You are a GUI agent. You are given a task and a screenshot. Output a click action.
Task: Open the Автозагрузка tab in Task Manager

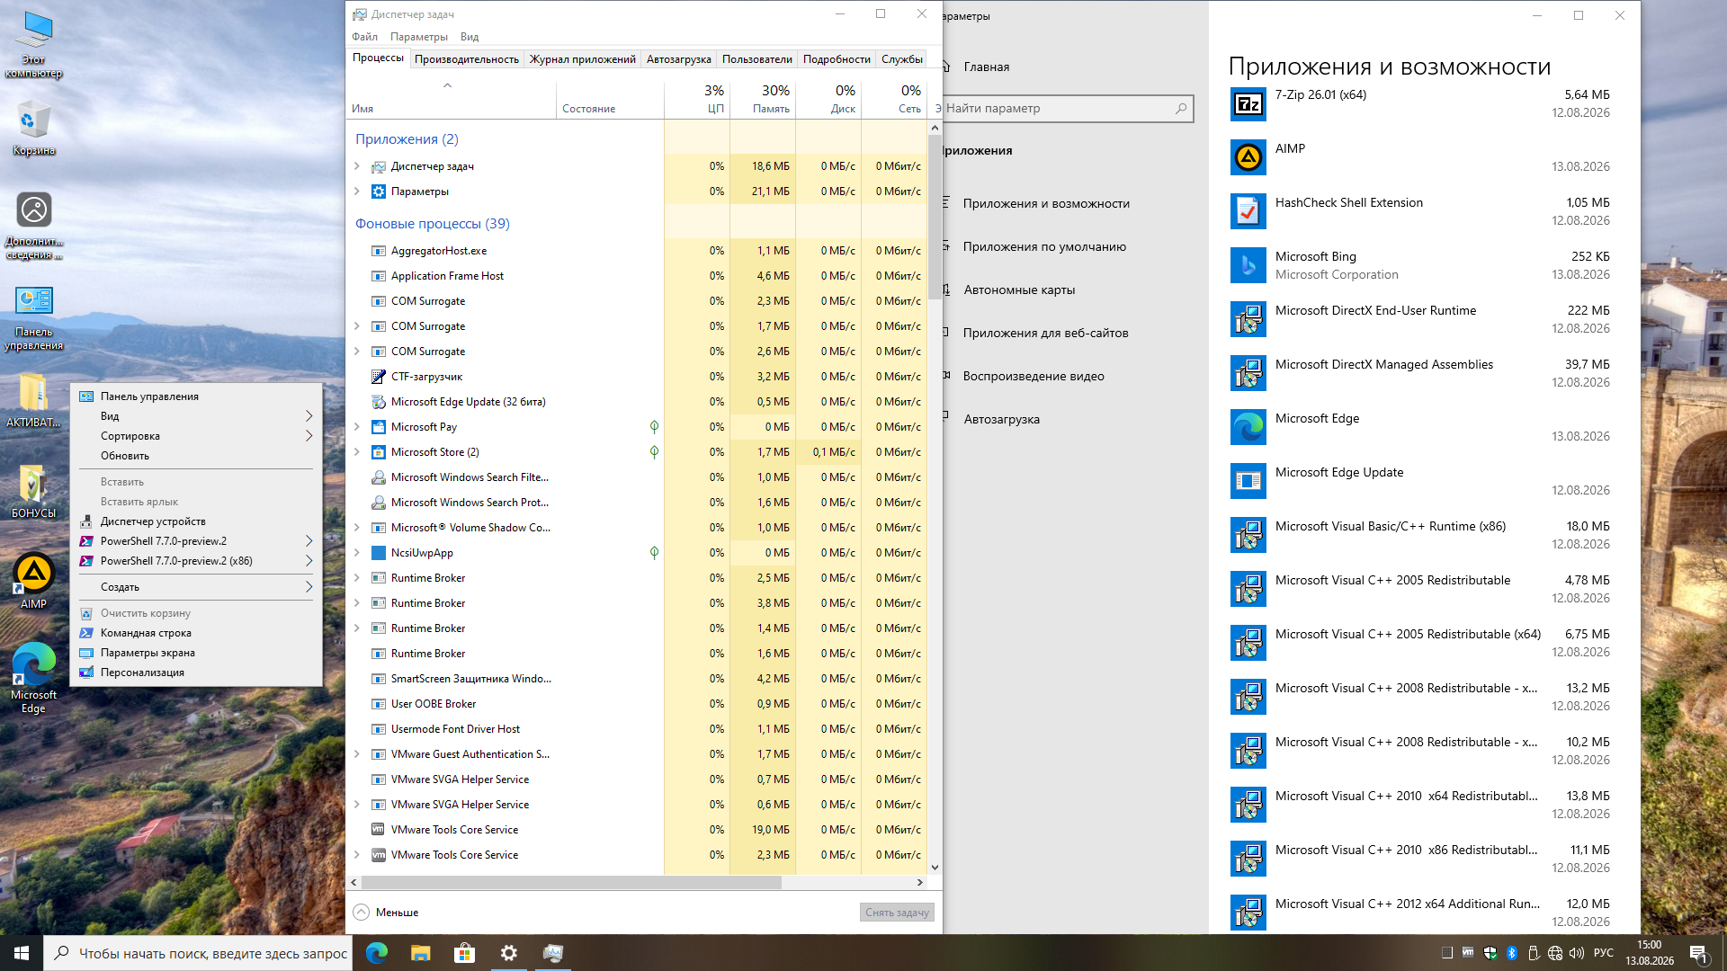(x=679, y=59)
